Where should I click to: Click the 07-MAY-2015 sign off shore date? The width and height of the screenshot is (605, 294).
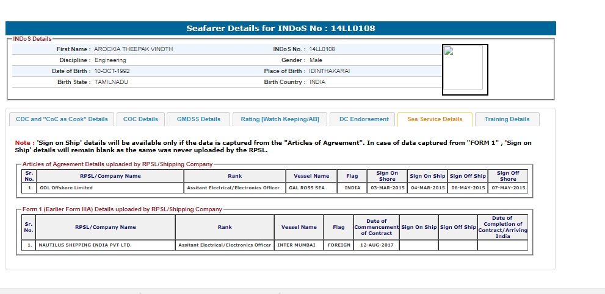[508, 188]
